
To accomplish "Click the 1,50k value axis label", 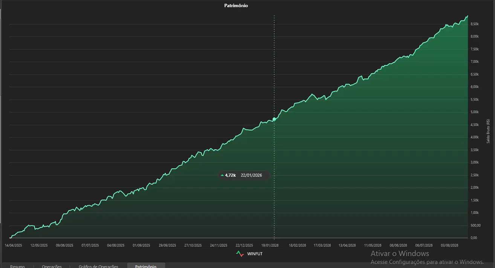I will coord(475,200).
